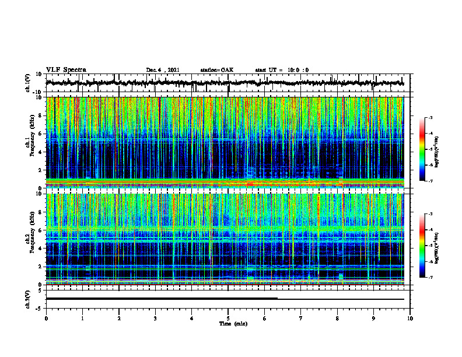
Task: Click the "start UT = 10:0:0" header text
Action: 282,70
